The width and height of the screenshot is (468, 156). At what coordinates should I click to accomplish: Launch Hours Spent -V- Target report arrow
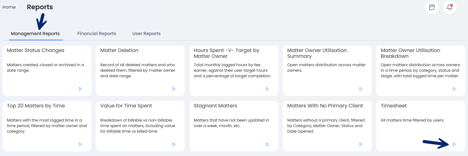(267, 89)
